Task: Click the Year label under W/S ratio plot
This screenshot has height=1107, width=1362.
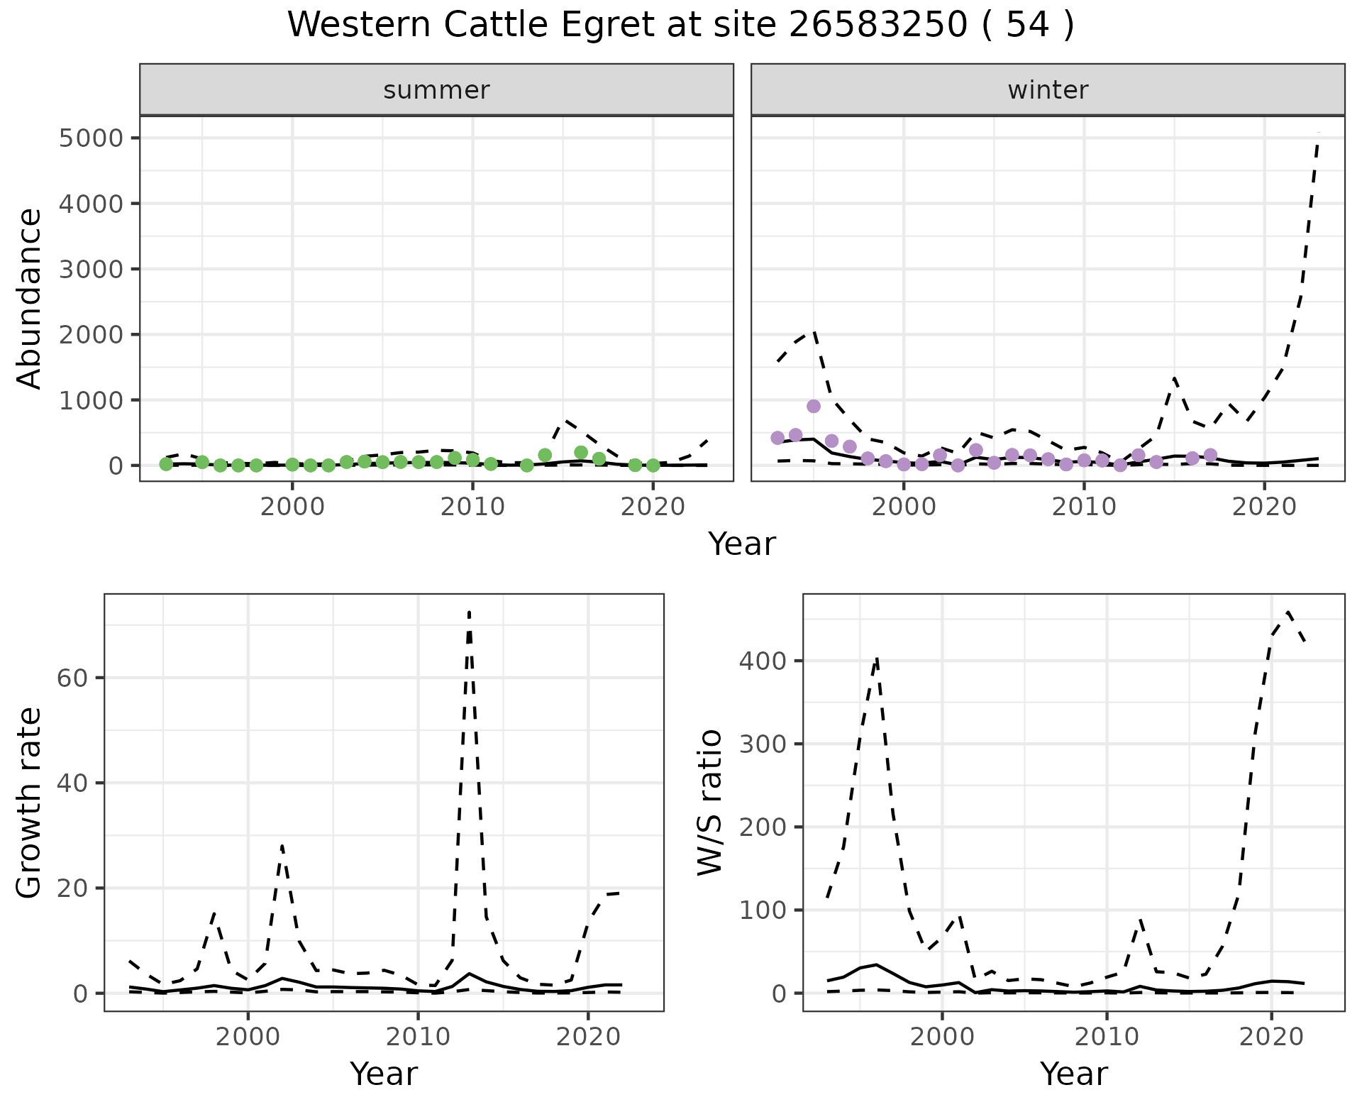Action: pos(1073,1074)
